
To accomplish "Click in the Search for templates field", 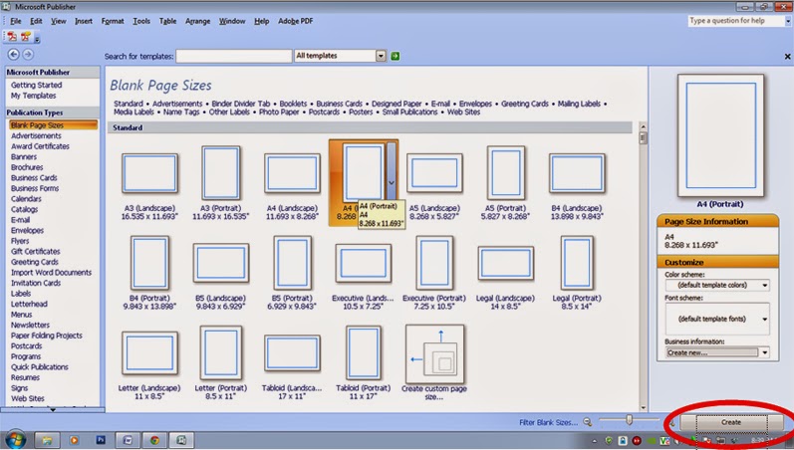I will pyautogui.click(x=234, y=56).
